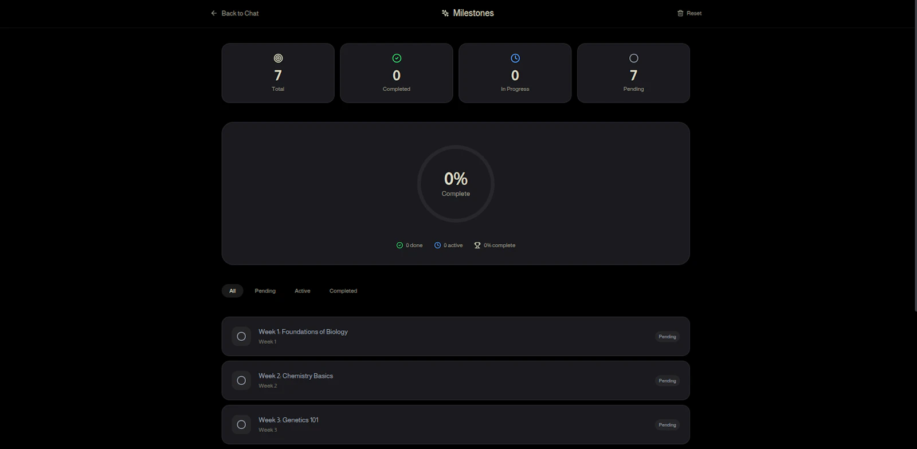This screenshot has width=917, height=449.
Task: Click the 'Week 1: Foundations of Biology' title
Action: click(x=303, y=332)
